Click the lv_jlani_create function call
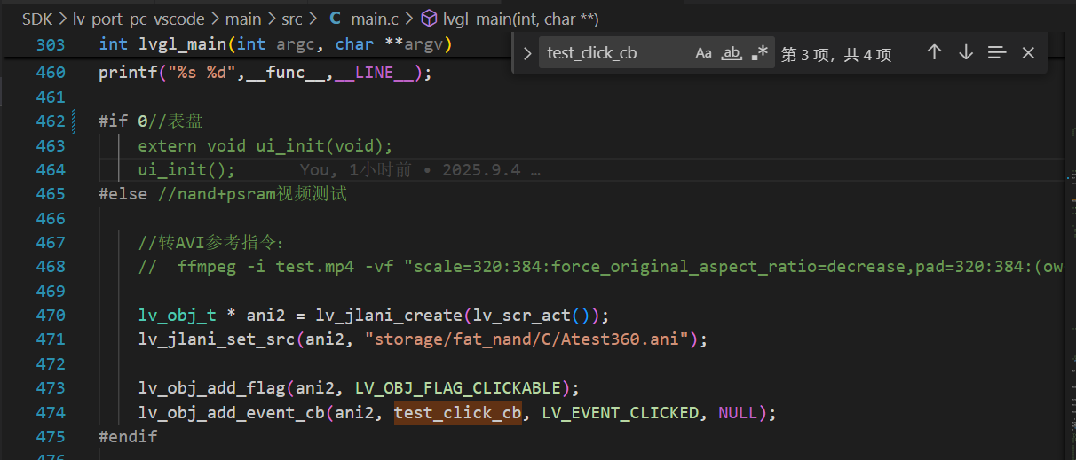1076x460 pixels. pyautogui.click(x=388, y=315)
